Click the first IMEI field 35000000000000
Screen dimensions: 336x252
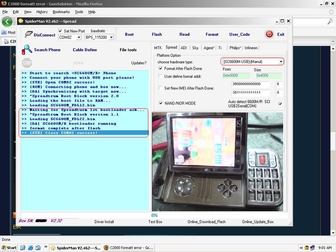250,84
